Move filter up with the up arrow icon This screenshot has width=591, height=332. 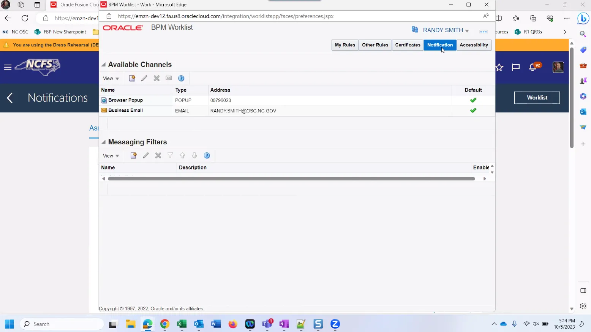[182, 156]
